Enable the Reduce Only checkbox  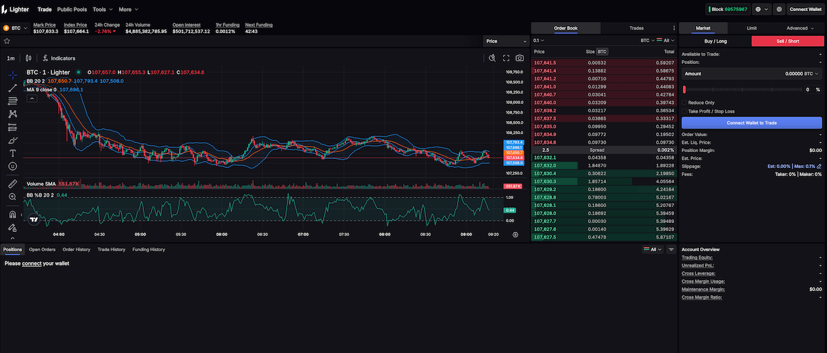[684, 103]
